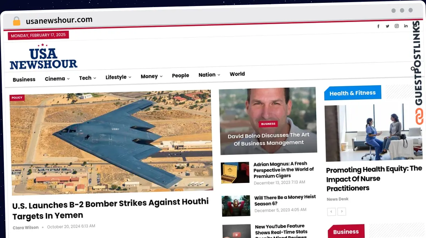The height and width of the screenshot is (238, 426).
Task: Expand the Tech menu chevron
Action: 95,78
